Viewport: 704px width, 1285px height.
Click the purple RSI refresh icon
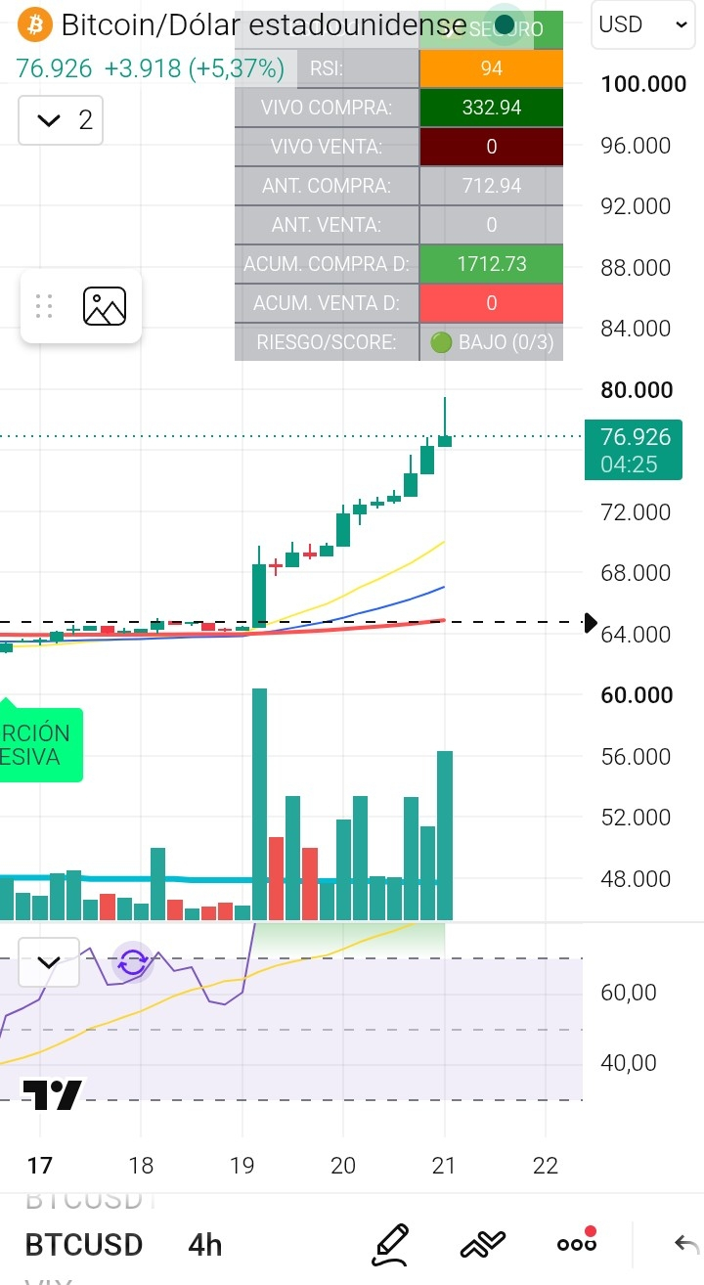[x=133, y=962]
